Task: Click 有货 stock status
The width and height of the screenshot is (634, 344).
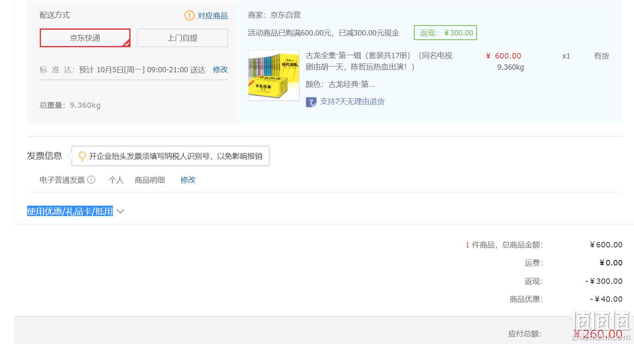Action: click(x=601, y=56)
